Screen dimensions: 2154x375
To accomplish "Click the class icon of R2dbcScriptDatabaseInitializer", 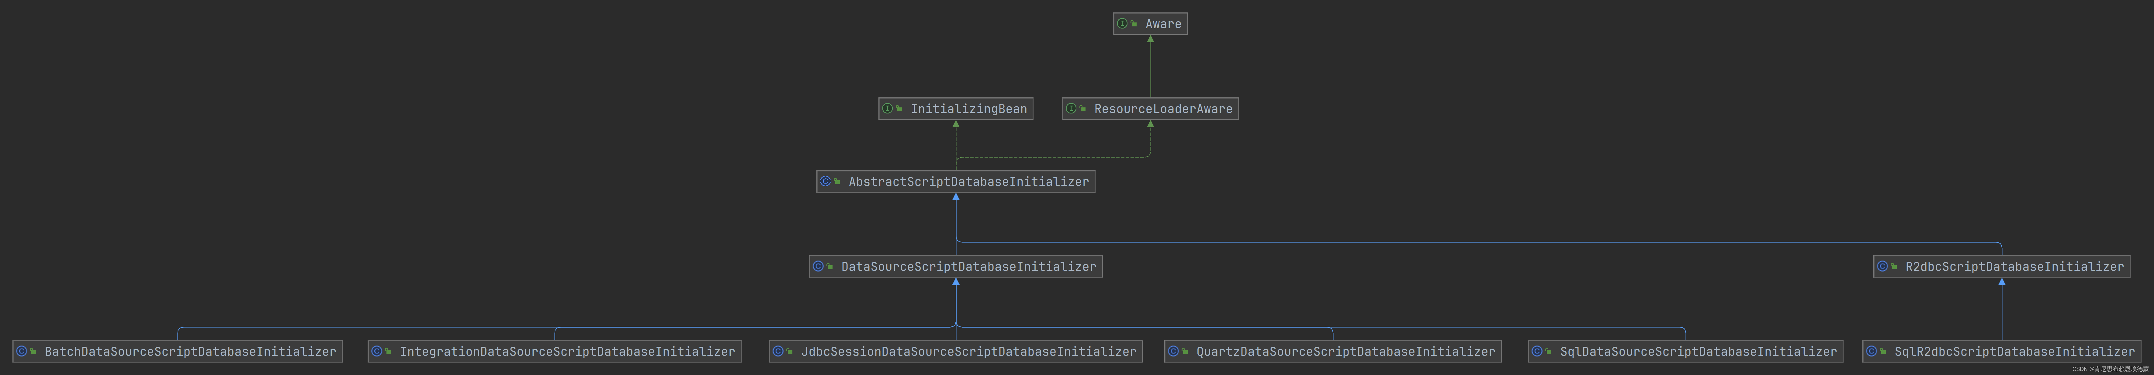I will [1882, 266].
